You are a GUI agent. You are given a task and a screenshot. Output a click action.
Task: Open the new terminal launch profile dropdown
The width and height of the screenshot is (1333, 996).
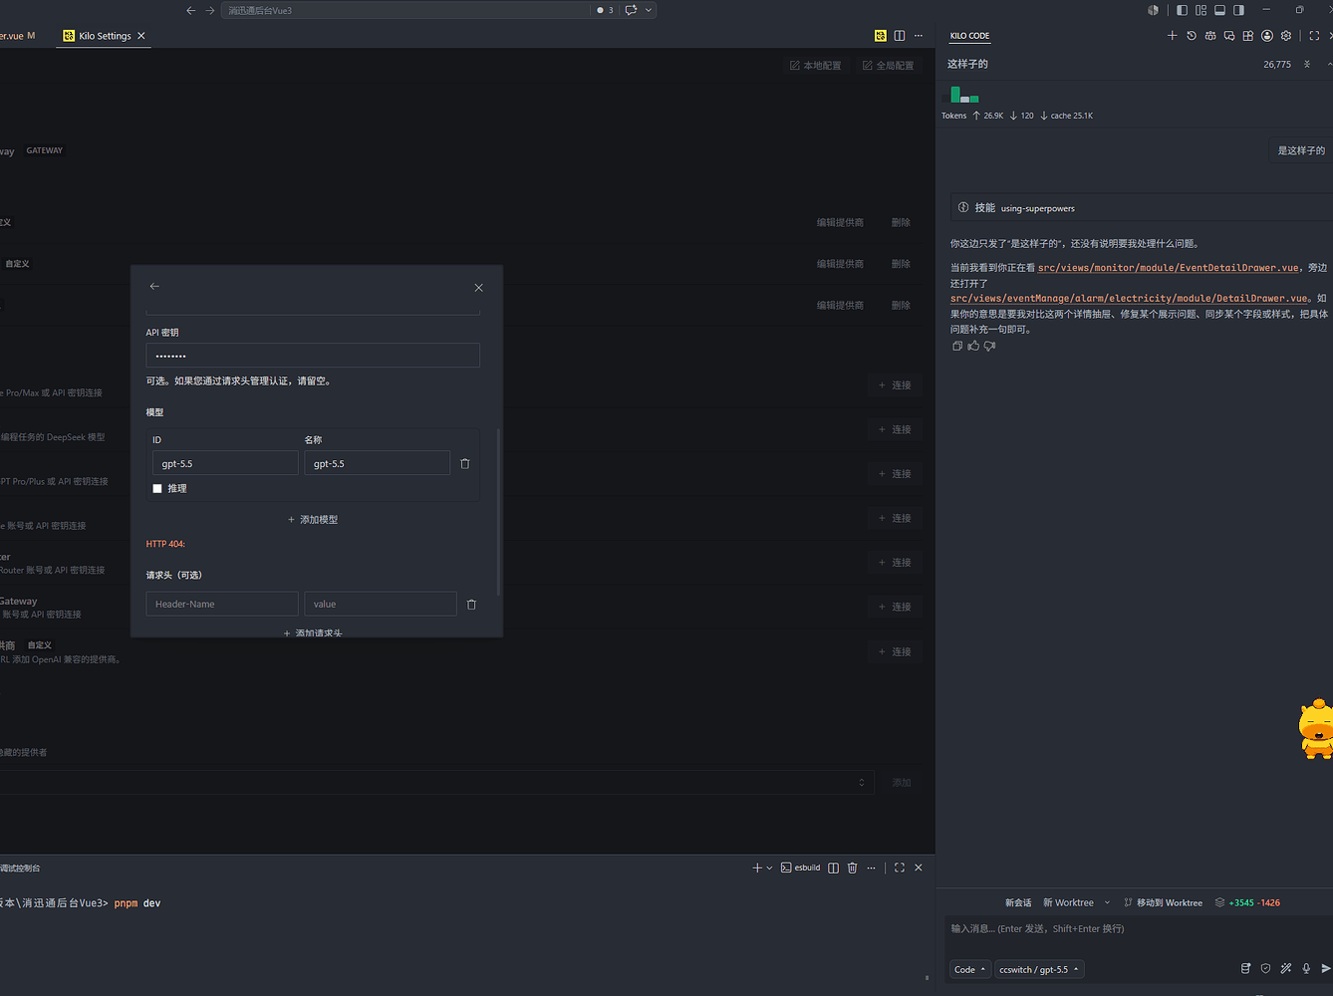pos(769,869)
